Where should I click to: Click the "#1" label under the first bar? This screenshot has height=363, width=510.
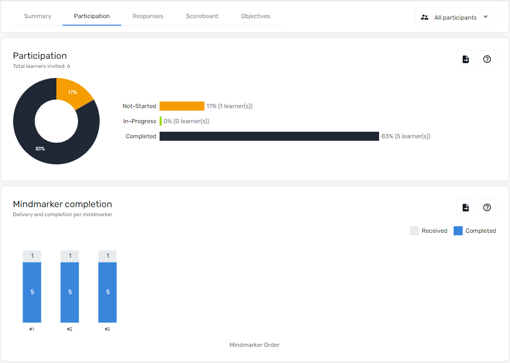click(x=32, y=329)
